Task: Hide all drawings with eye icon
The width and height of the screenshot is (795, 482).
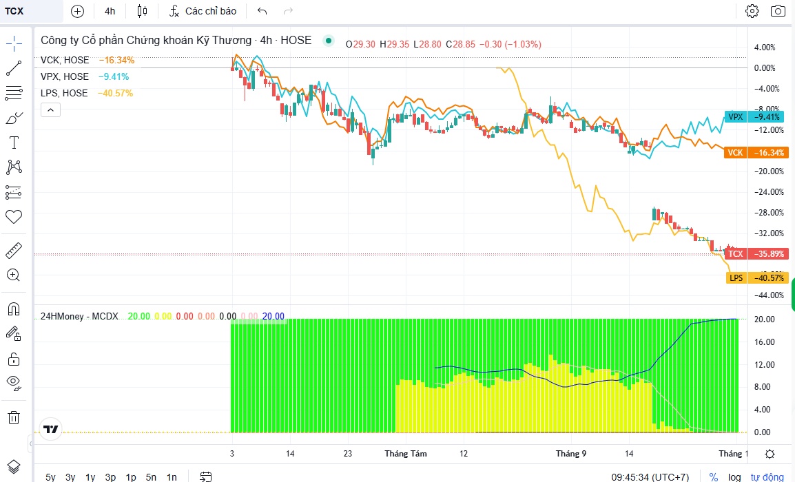Action: [x=14, y=383]
